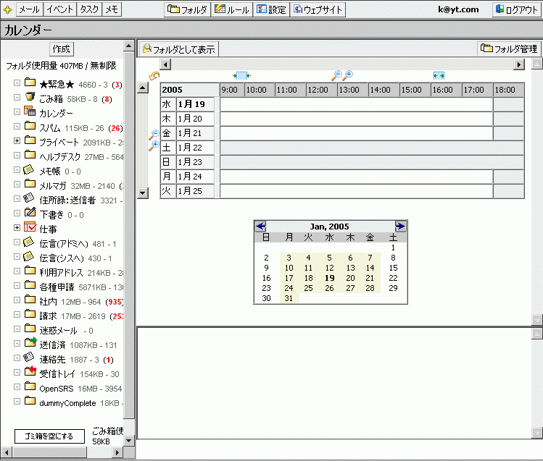Viewport: 543px width, 461px height.
Task: Click the green expand-width arrows icon above 16:00
Action: 439,75
